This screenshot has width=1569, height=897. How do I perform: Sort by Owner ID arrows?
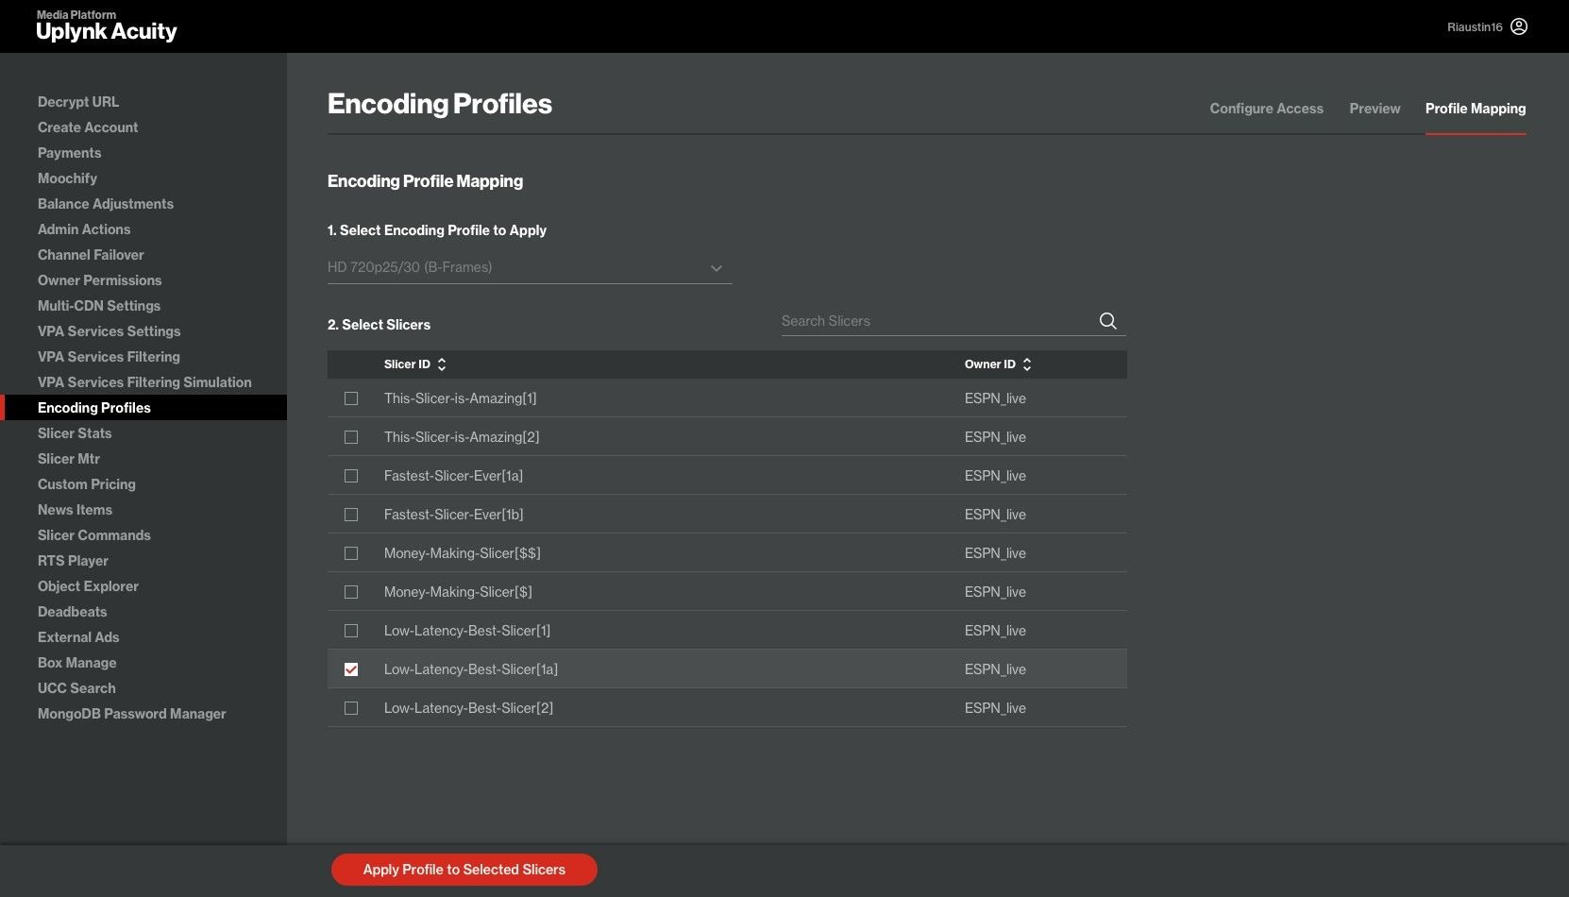point(1027,364)
